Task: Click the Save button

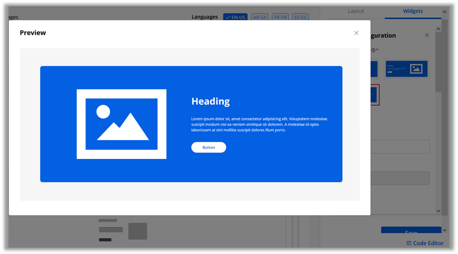Action: pyautogui.click(x=411, y=231)
